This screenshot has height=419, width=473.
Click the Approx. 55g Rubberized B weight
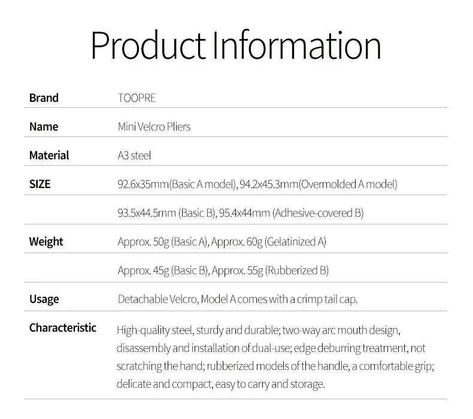point(270,271)
